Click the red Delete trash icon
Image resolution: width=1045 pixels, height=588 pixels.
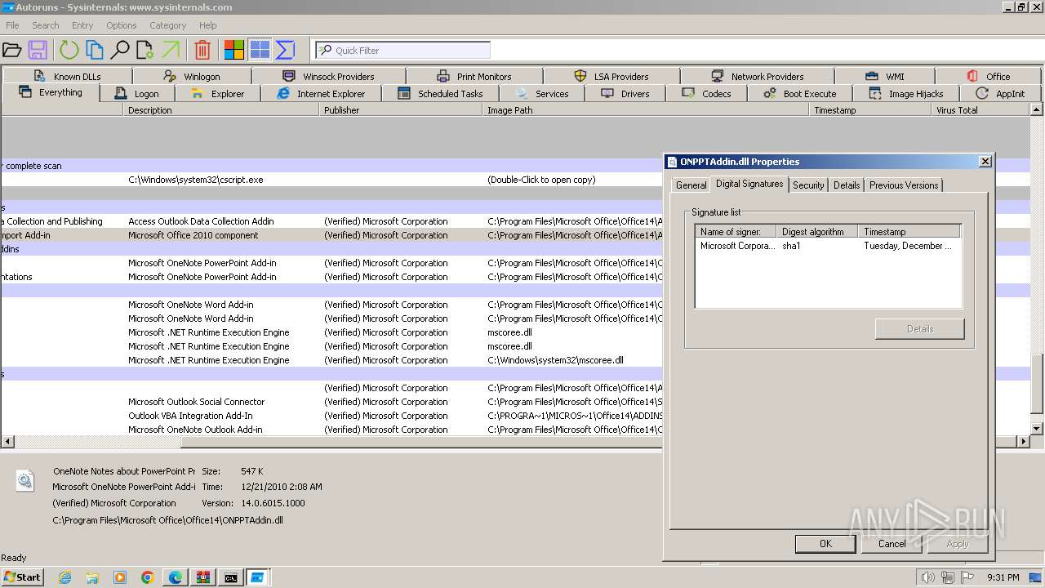click(202, 51)
